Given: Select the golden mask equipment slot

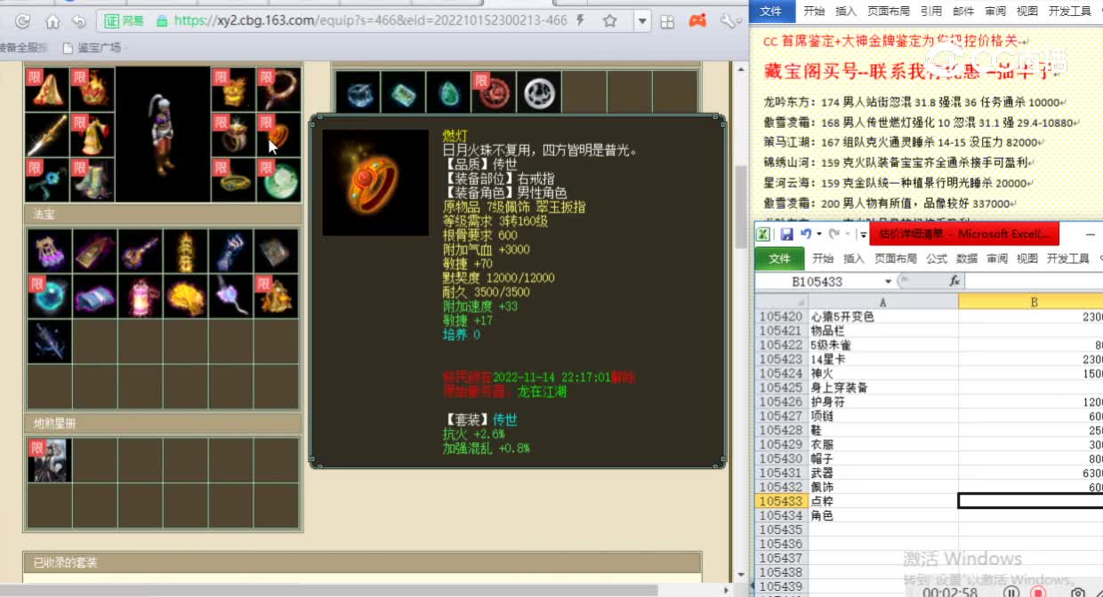Looking at the screenshot, I should (x=234, y=90).
